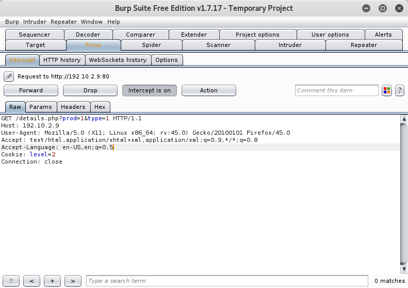408x288 pixels.
Task: Select the Raw request view tab
Action: 15,107
